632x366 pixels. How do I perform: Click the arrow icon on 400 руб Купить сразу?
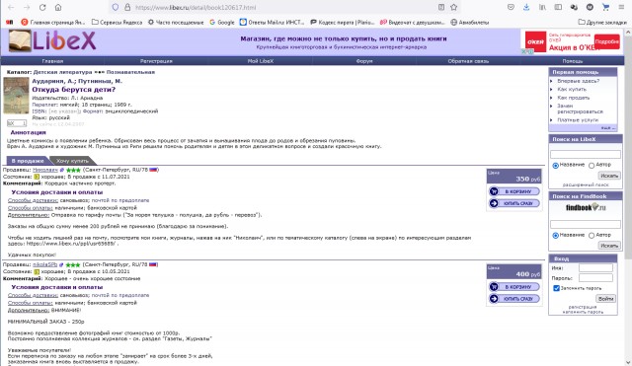(x=494, y=299)
